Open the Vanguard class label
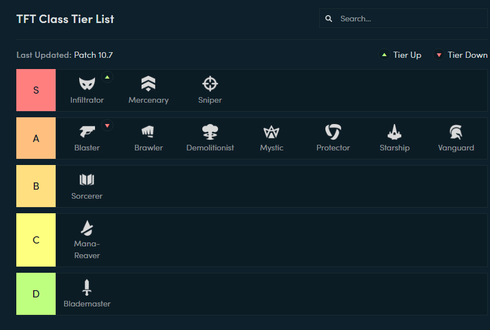Viewport: 490px width, 330px height. (x=456, y=148)
